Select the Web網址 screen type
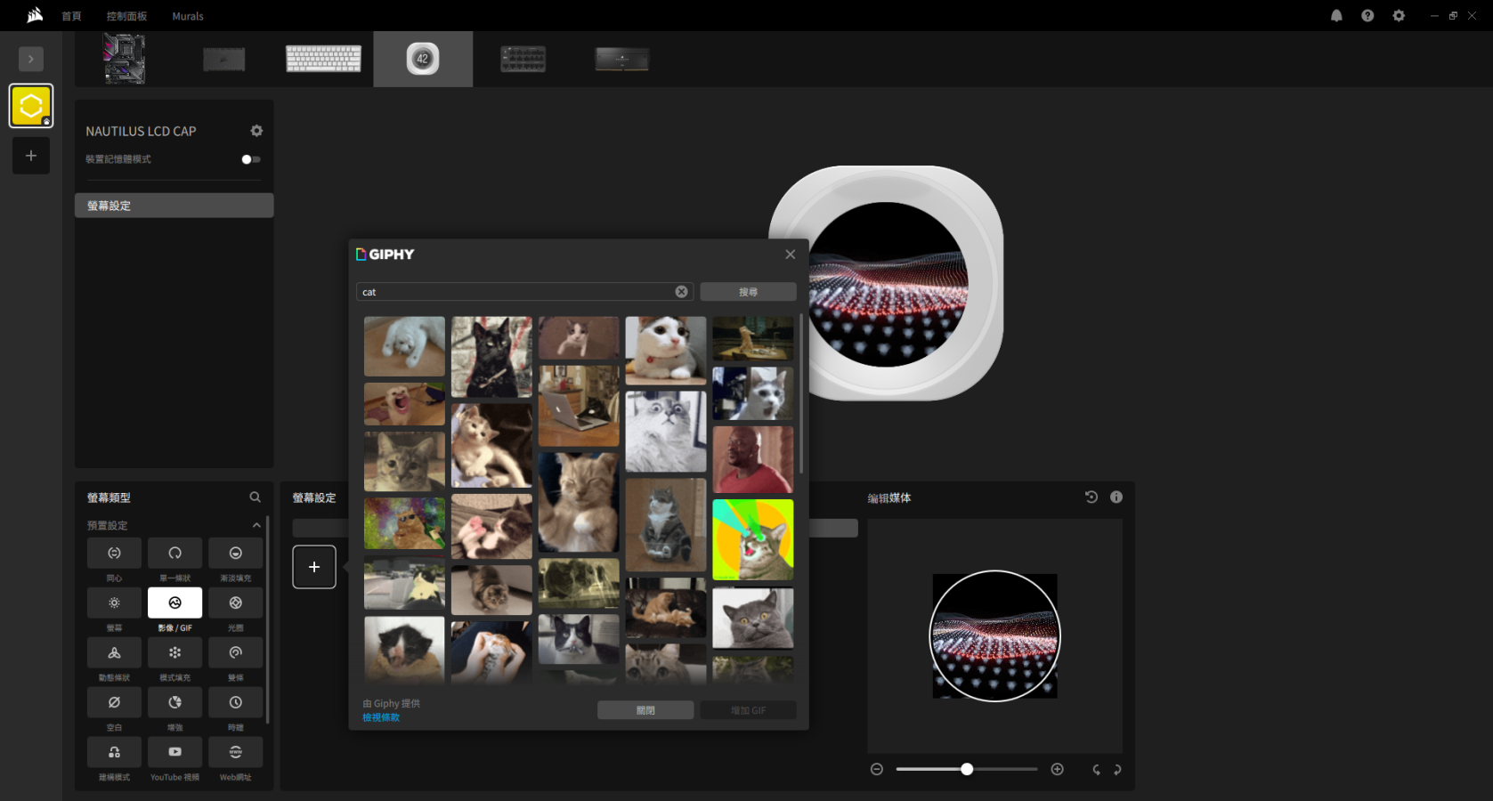 pyautogui.click(x=235, y=752)
